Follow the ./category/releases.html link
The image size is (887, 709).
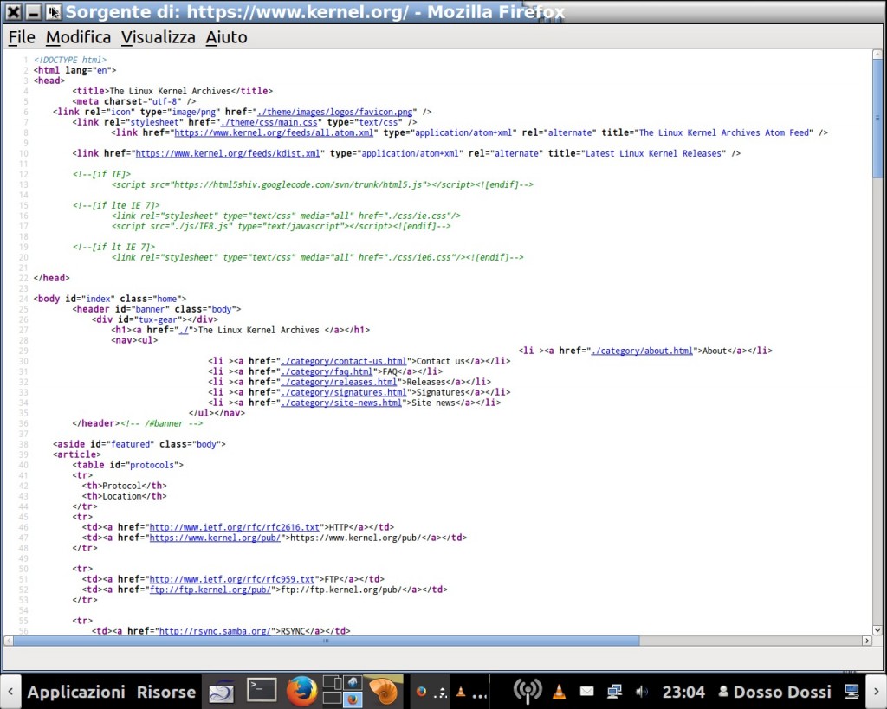pos(339,383)
